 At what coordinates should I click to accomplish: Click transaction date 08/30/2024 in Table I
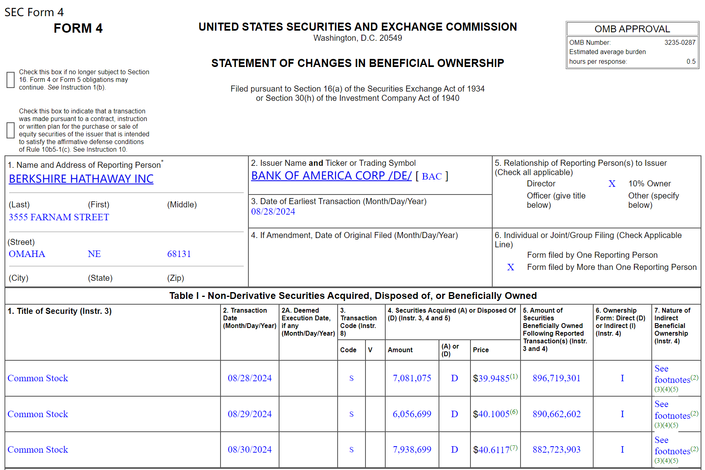250,449
